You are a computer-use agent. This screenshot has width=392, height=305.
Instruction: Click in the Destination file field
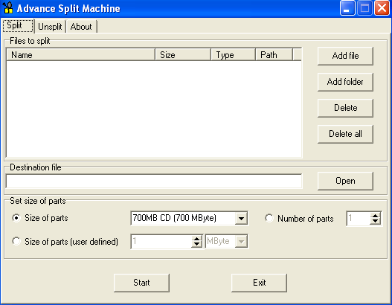[x=154, y=181]
